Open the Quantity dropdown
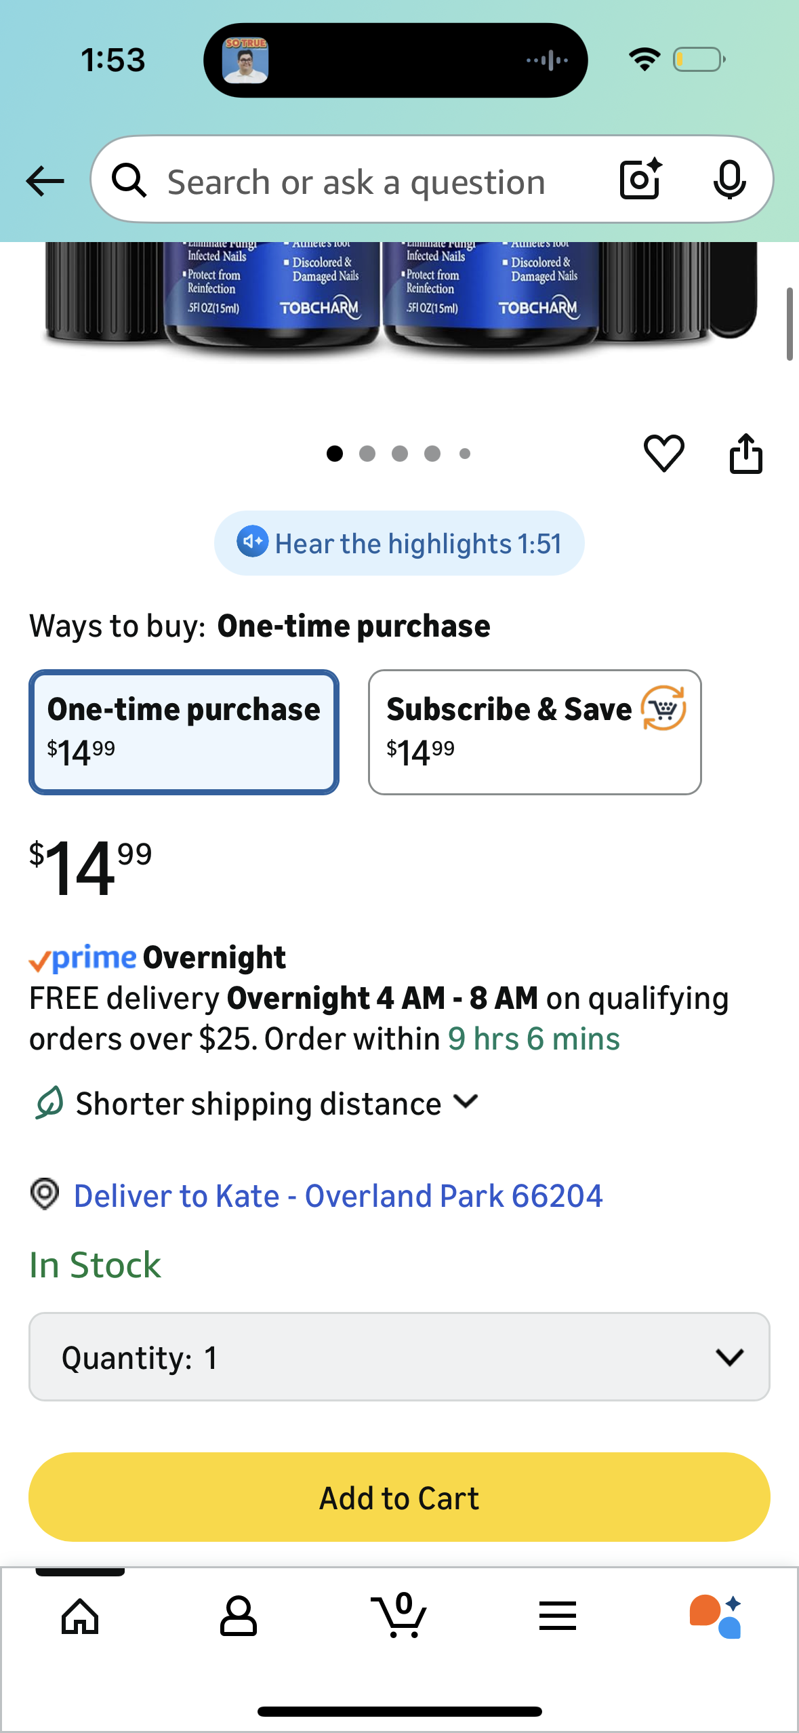 click(x=399, y=1357)
